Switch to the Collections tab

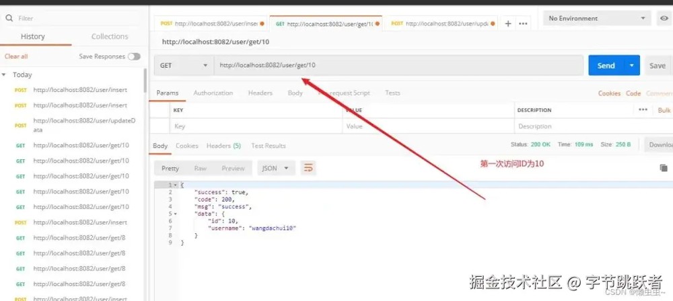click(x=110, y=36)
